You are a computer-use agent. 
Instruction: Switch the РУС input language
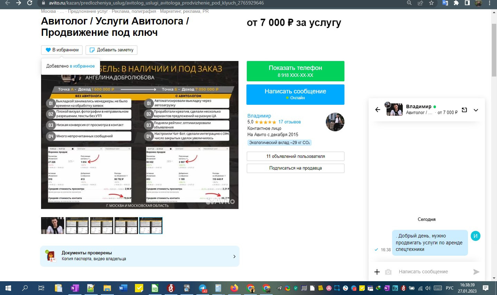(x=449, y=288)
